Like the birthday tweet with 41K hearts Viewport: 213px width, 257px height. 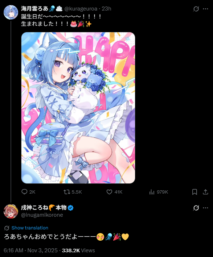point(109,192)
